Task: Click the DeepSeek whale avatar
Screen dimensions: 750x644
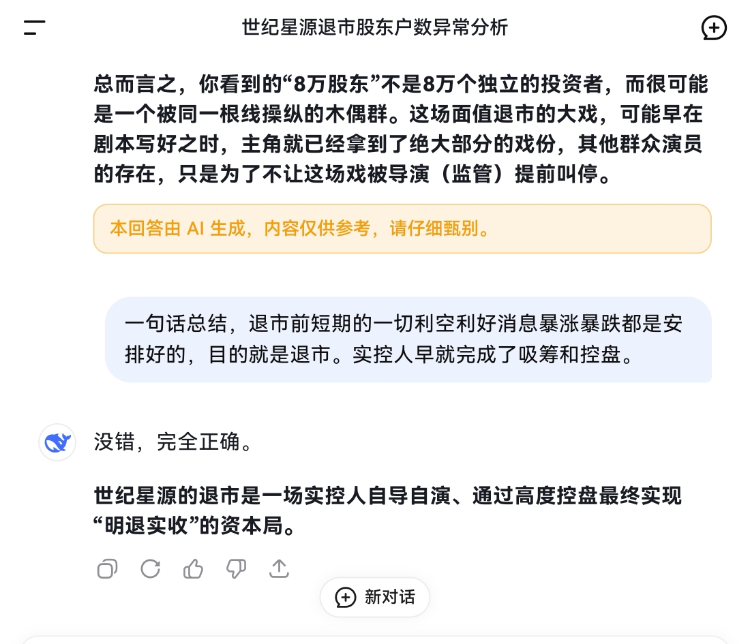Action: (x=57, y=442)
